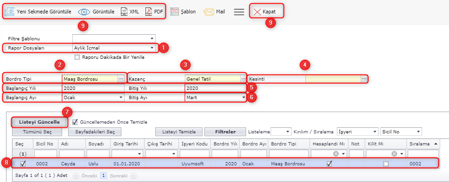Click Sicil No filter input

click(45, 154)
